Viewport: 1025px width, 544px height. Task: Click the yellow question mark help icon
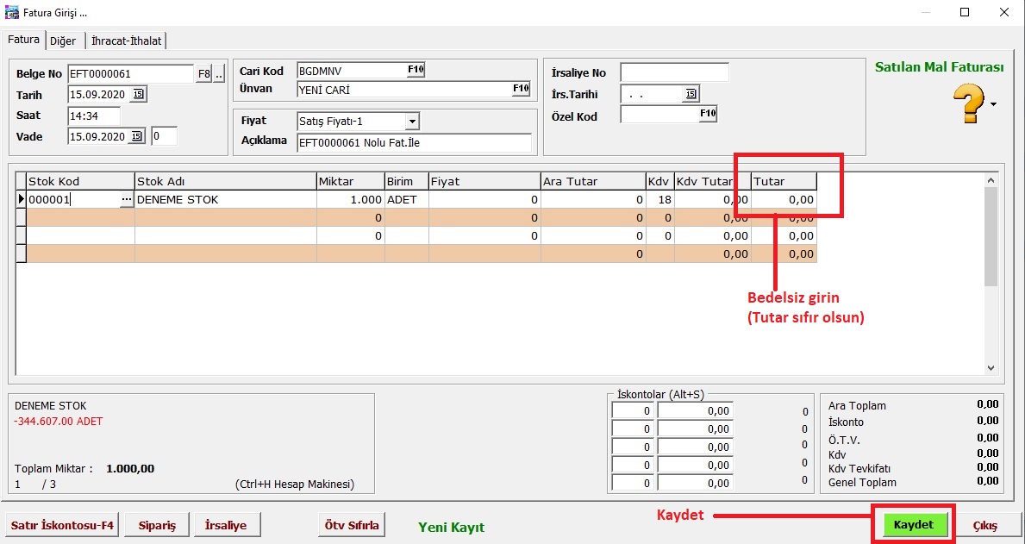(968, 104)
